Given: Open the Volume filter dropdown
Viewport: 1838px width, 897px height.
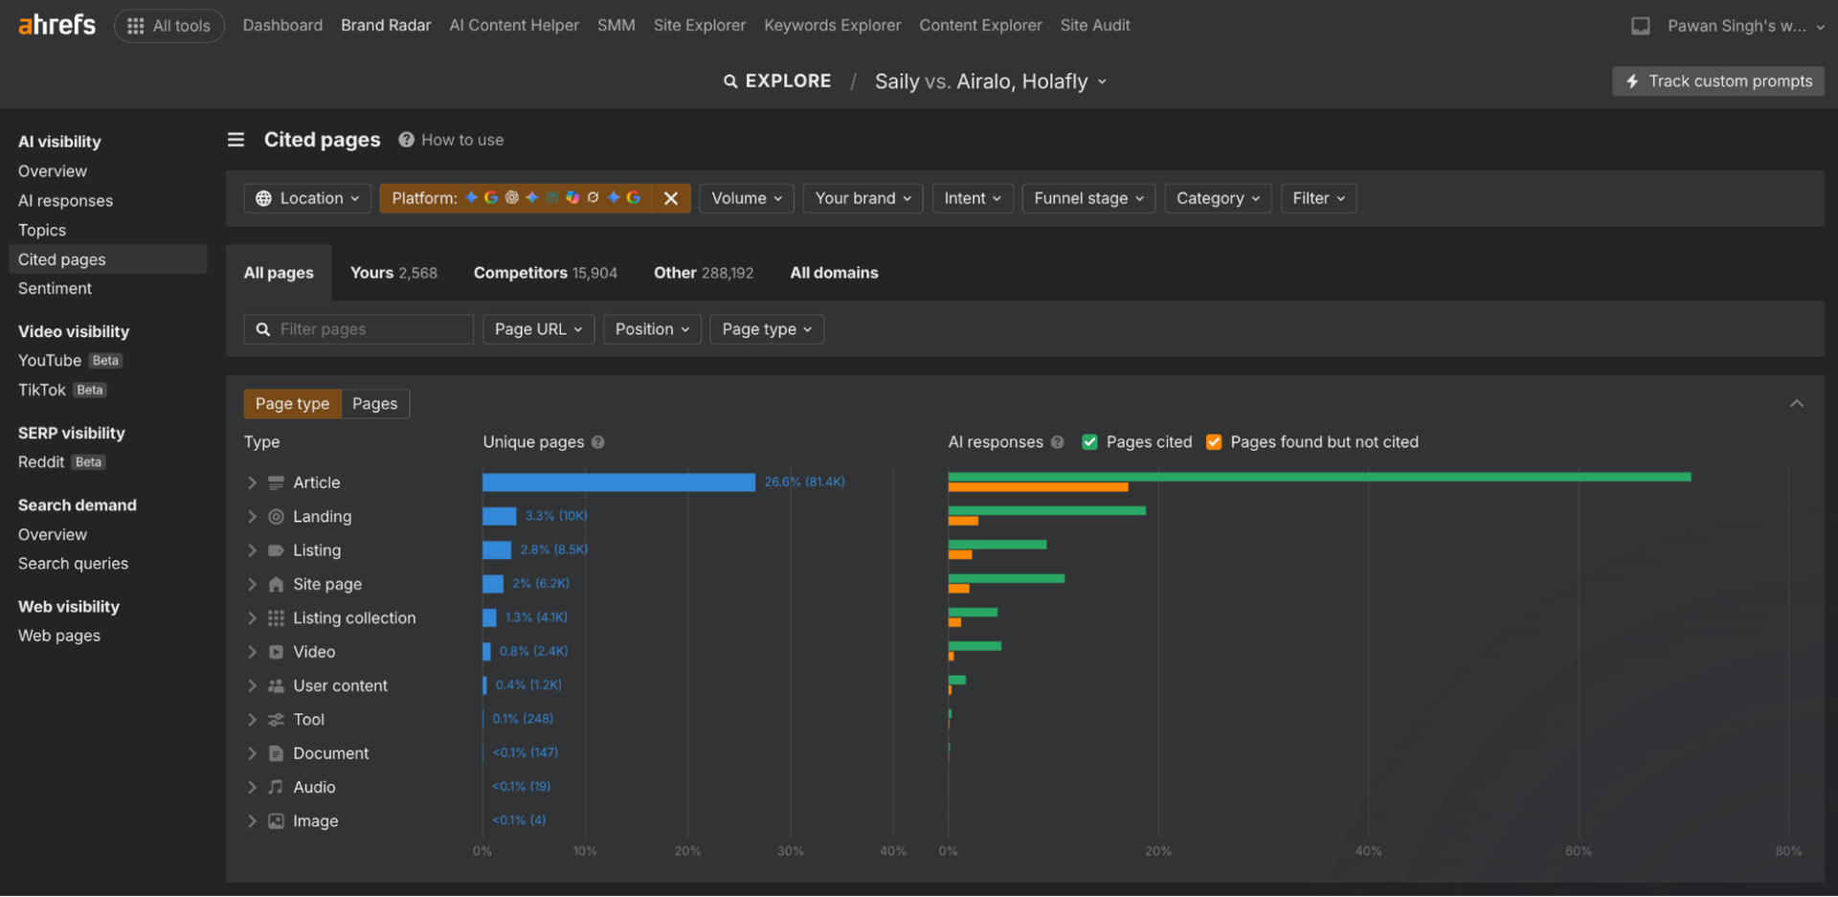Looking at the screenshot, I should 747,198.
